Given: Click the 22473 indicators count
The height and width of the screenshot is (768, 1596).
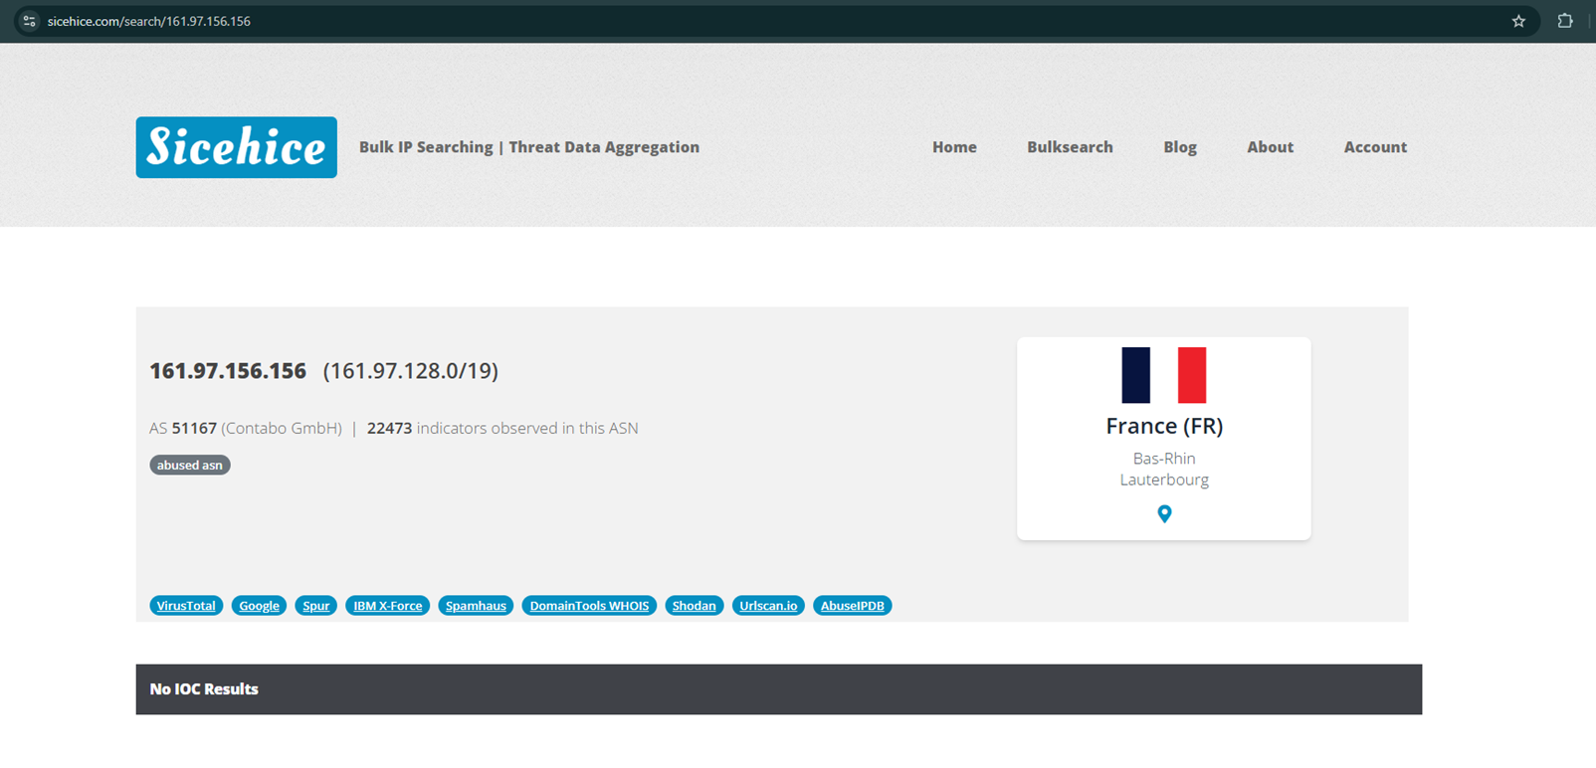Looking at the screenshot, I should [389, 428].
